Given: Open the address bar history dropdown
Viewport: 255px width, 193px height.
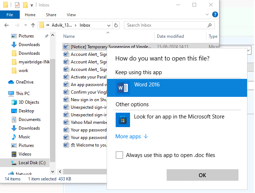Looking at the screenshot, I should coord(108,26).
